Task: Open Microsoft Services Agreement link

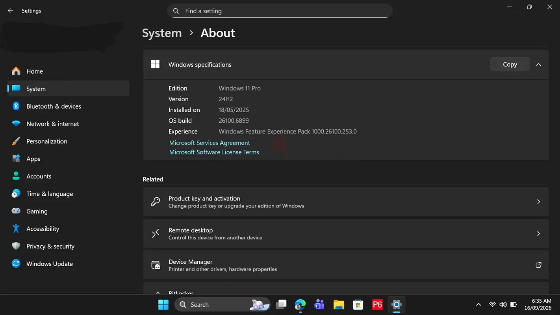Action: coord(210,143)
